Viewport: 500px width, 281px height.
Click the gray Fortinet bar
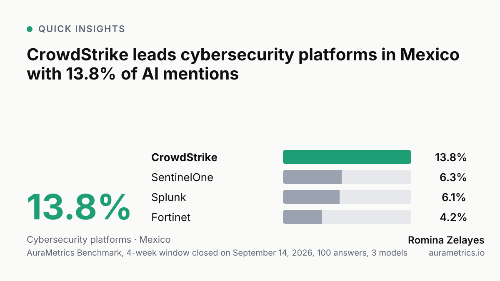click(x=302, y=217)
